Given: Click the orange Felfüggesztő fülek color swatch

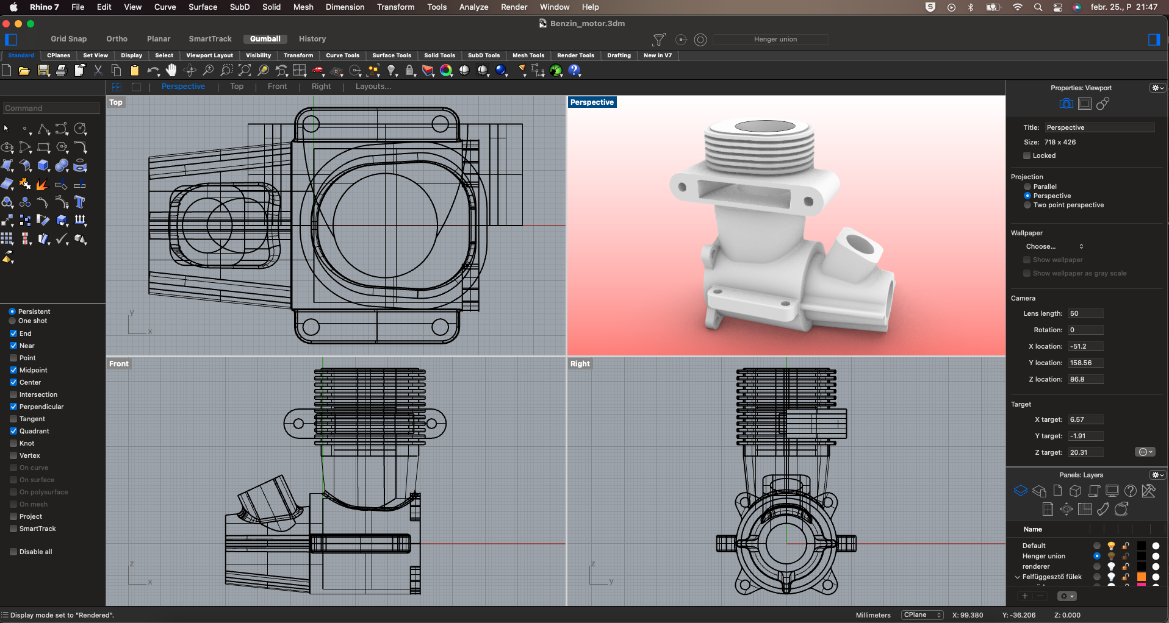Looking at the screenshot, I should tap(1142, 577).
